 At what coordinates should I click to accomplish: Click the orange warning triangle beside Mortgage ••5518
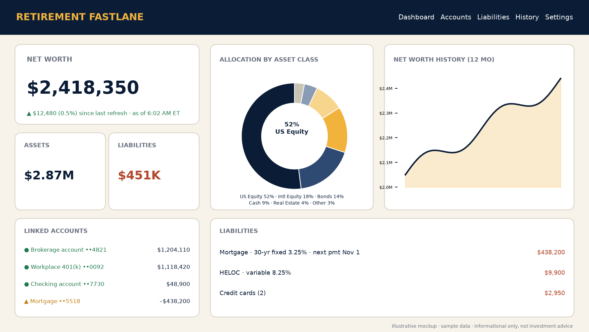(26, 301)
